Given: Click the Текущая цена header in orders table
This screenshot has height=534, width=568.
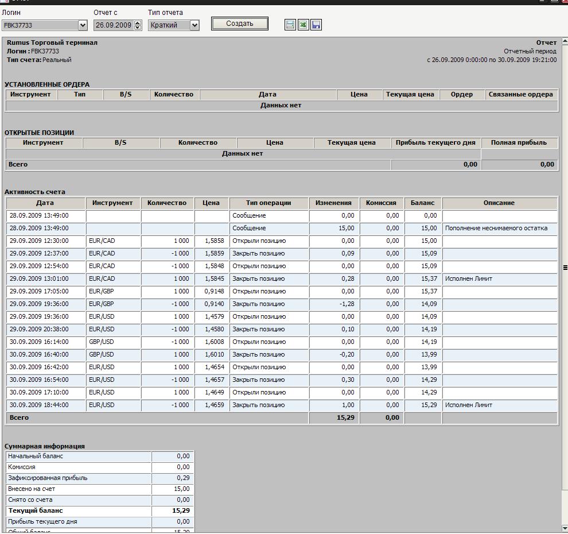Looking at the screenshot, I should (x=410, y=95).
